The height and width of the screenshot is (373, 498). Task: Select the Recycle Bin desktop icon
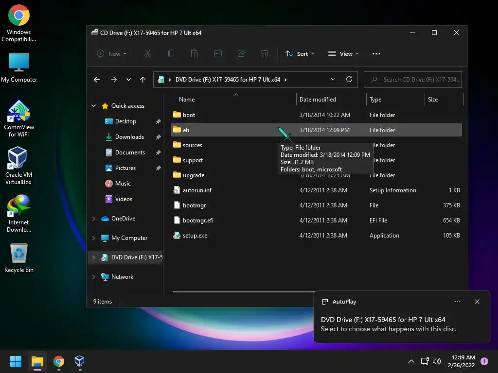tap(19, 258)
